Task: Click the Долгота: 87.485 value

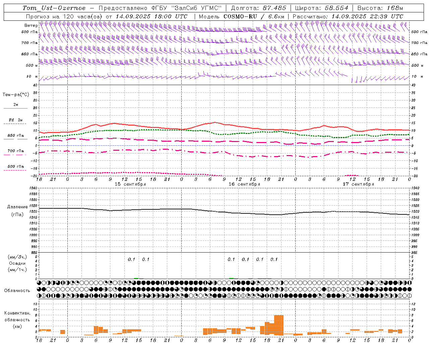Action: [x=259, y=8]
